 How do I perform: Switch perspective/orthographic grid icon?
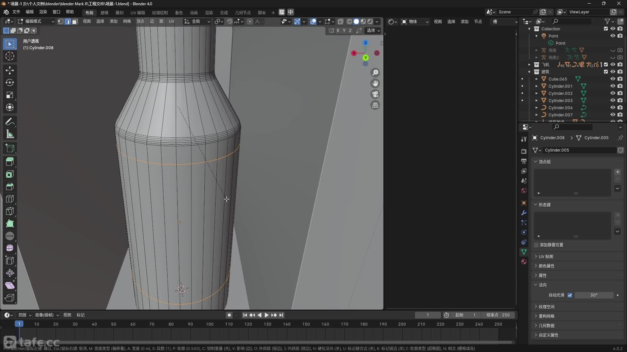(x=375, y=105)
